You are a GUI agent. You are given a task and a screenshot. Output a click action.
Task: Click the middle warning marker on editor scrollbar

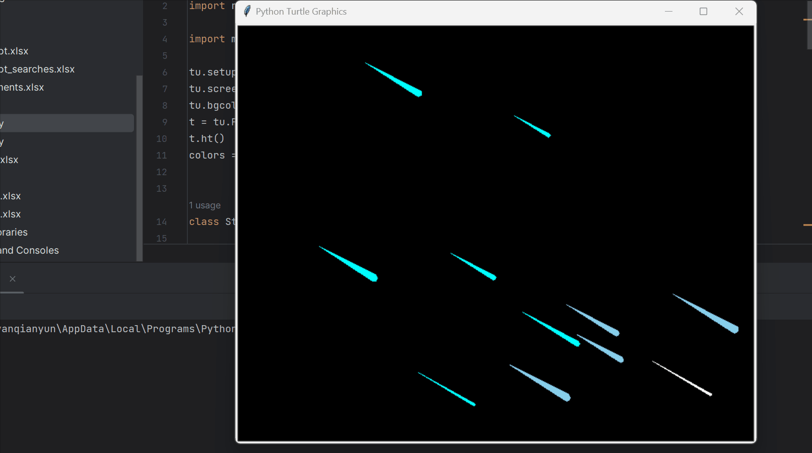point(808,225)
